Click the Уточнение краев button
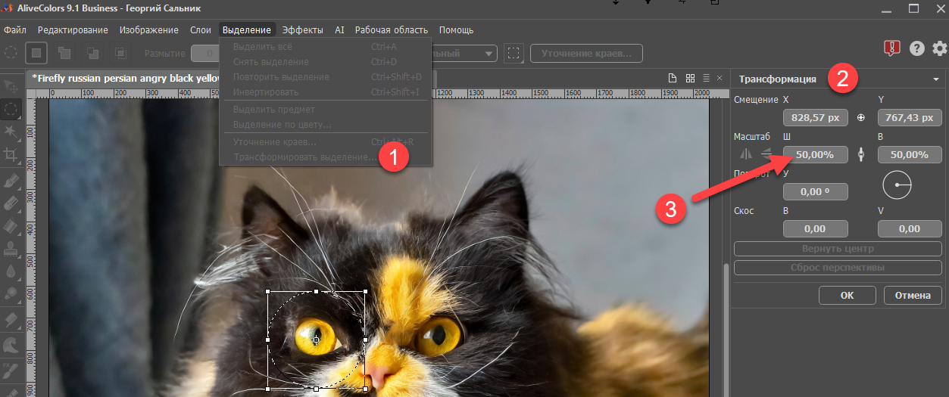The image size is (949, 397). click(x=587, y=53)
